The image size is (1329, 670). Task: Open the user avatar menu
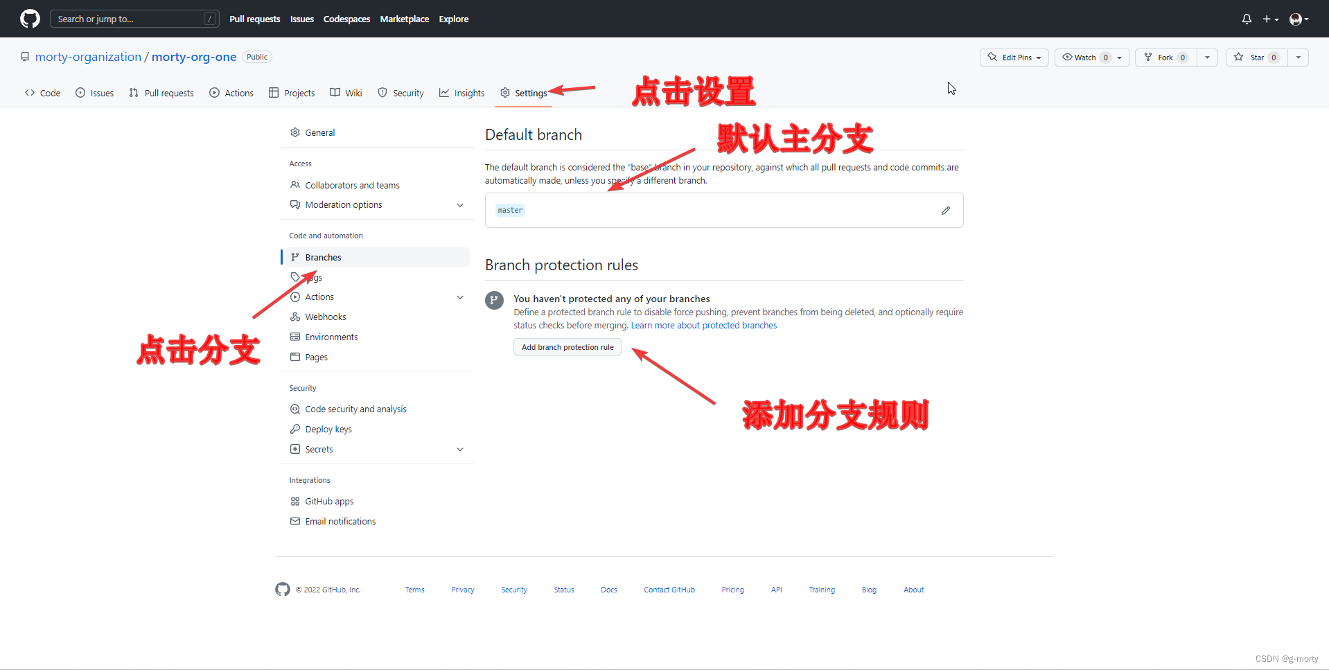coord(1299,19)
